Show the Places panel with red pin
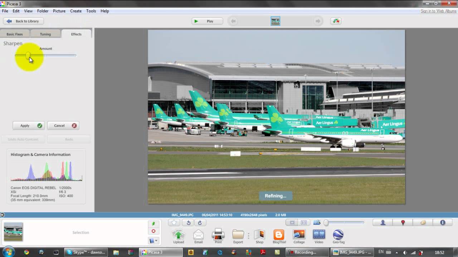Screen dimensions: 458x257 (x=403, y=222)
